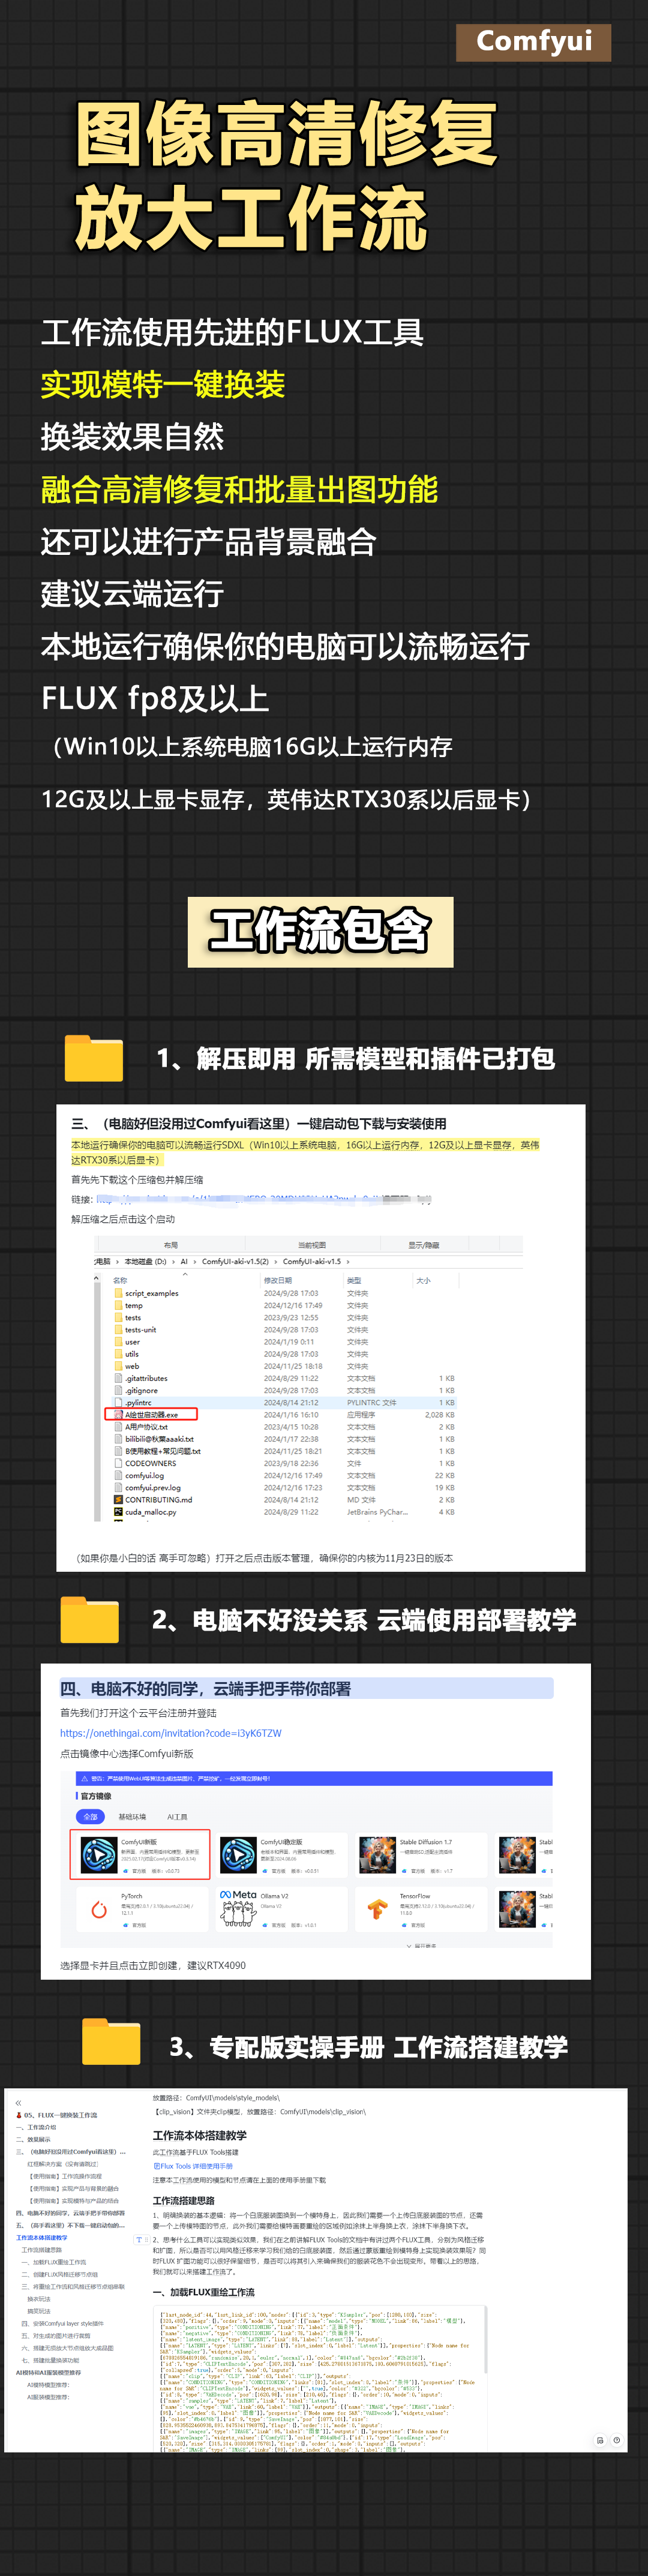Click the page icon at manual bottom right

point(600,2440)
